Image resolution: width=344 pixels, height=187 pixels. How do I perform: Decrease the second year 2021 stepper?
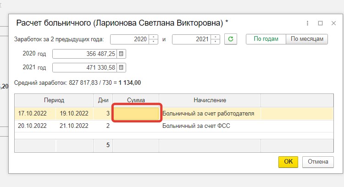point(216,42)
